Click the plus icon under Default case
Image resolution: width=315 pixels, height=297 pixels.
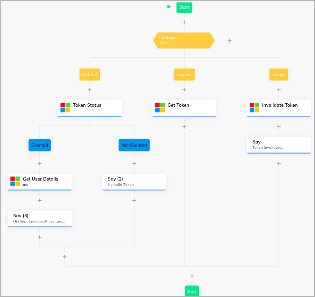(90, 90)
